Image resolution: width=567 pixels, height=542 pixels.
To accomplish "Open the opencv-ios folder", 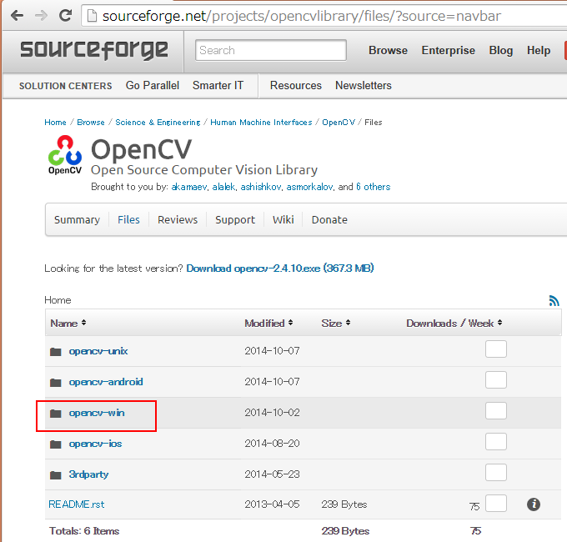I will click(95, 444).
